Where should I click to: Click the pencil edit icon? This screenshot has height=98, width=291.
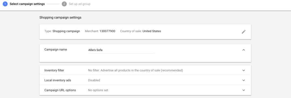(x=244, y=32)
